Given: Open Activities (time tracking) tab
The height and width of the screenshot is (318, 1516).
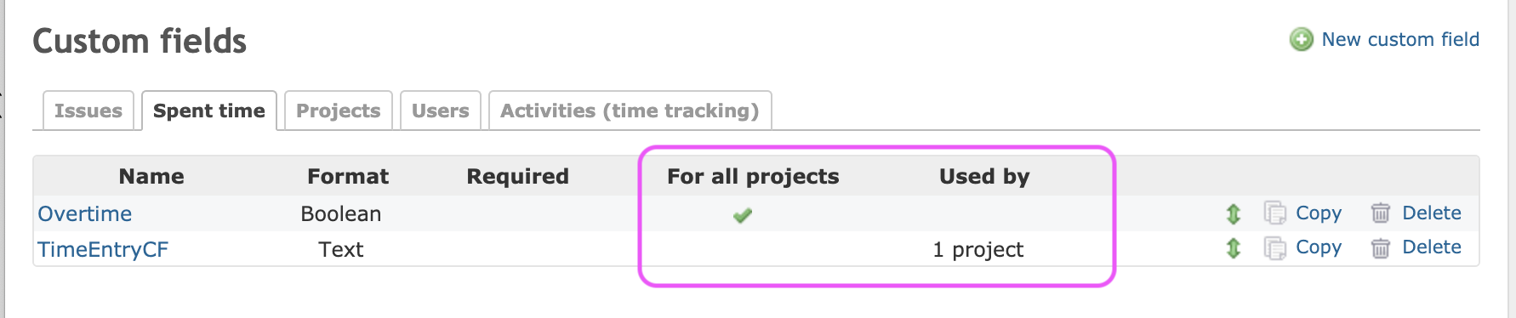Looking at the screenshot, I should 630,111.
